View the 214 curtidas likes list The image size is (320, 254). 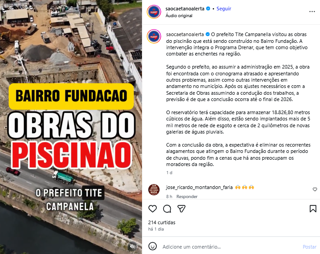(162, 222)
